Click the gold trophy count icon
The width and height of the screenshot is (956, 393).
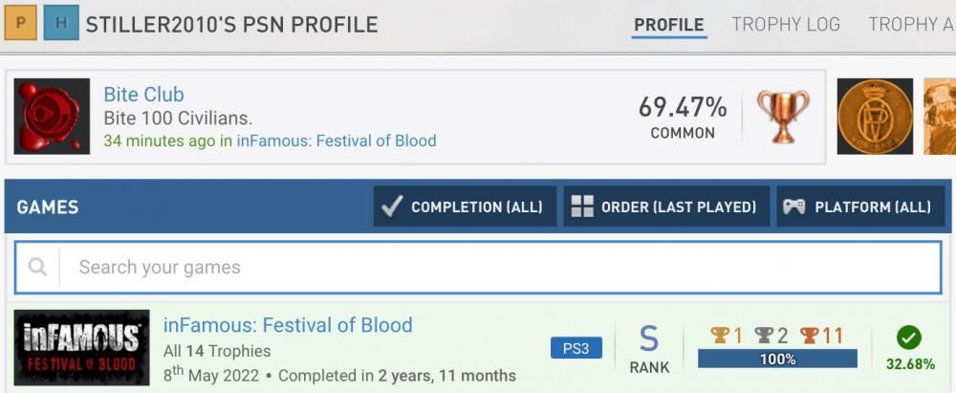click(x=720, y=336)
